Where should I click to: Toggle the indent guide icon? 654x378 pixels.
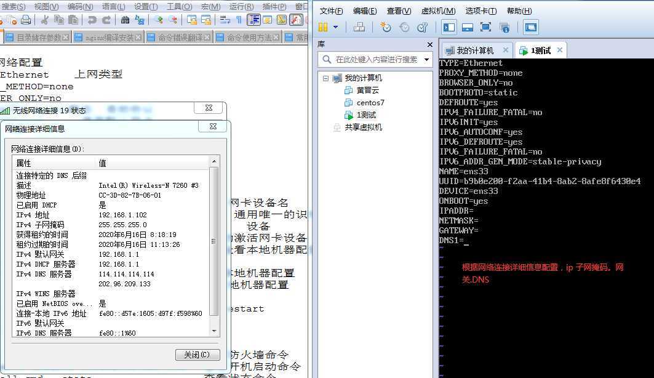point(253,20)
